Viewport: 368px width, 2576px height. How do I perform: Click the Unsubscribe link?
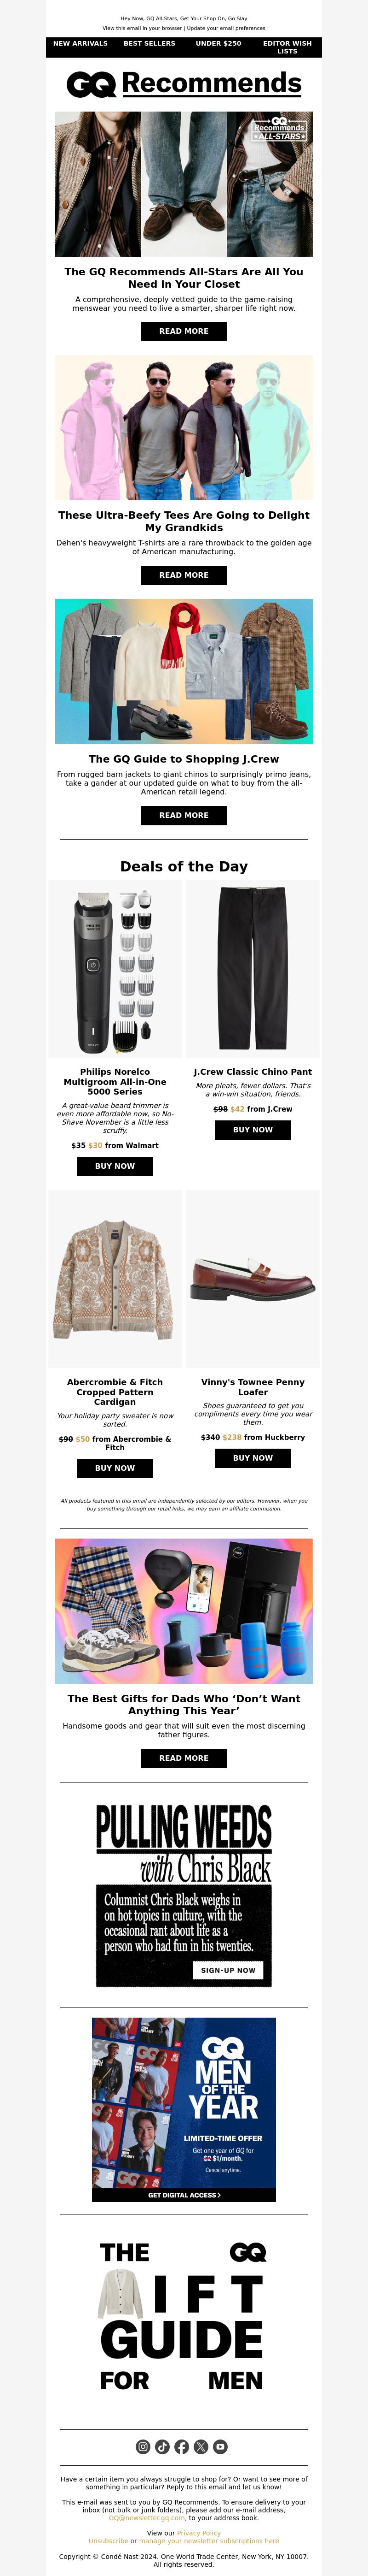coord(108,2541)
